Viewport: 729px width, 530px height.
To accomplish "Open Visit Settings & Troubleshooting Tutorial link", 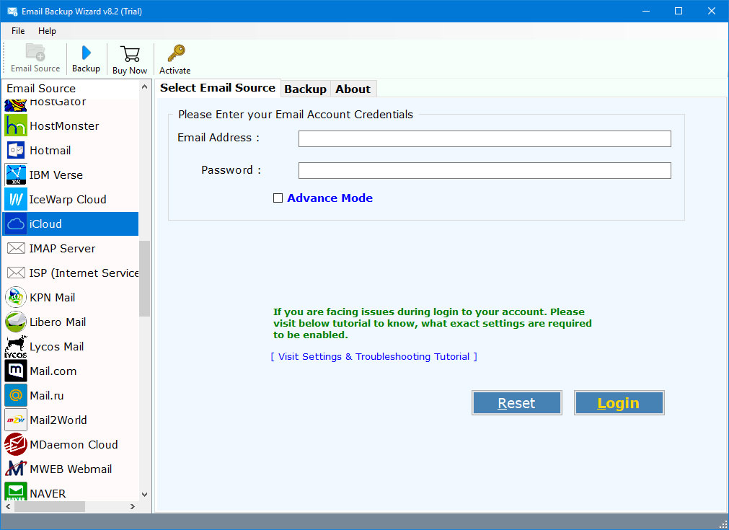I will pos(374,357).
